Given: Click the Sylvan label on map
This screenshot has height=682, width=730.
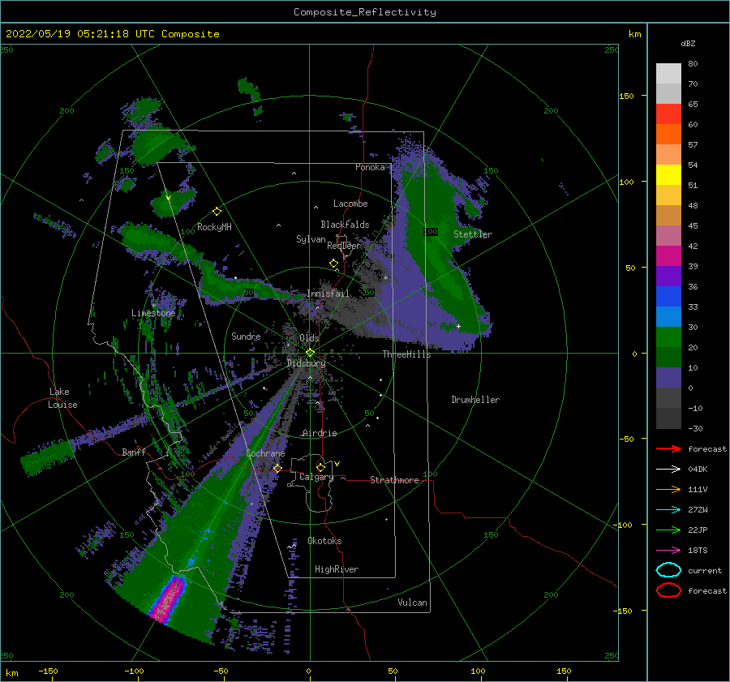Looking at the screenshot, I should click(x=311, y=239).
